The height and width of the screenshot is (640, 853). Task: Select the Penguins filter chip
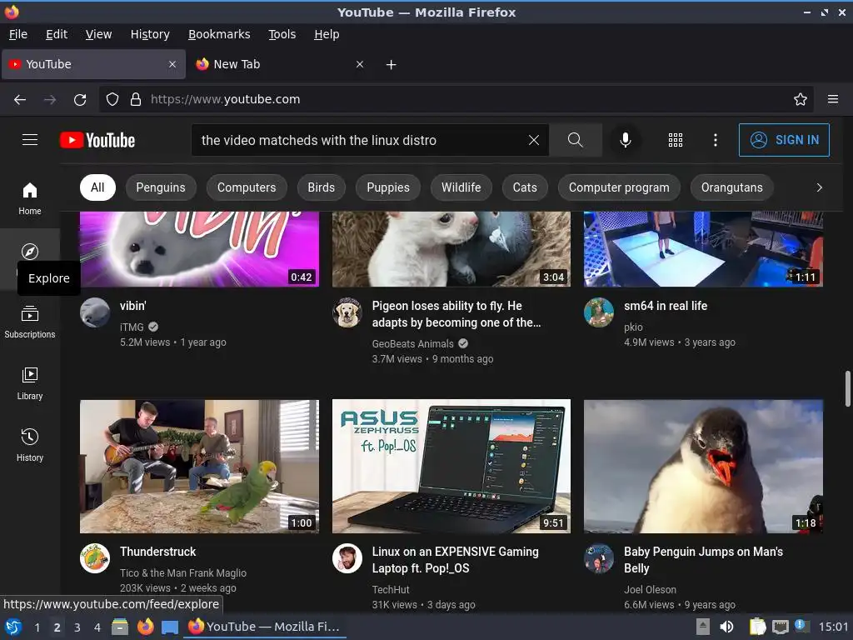click(x=161, y=187)
